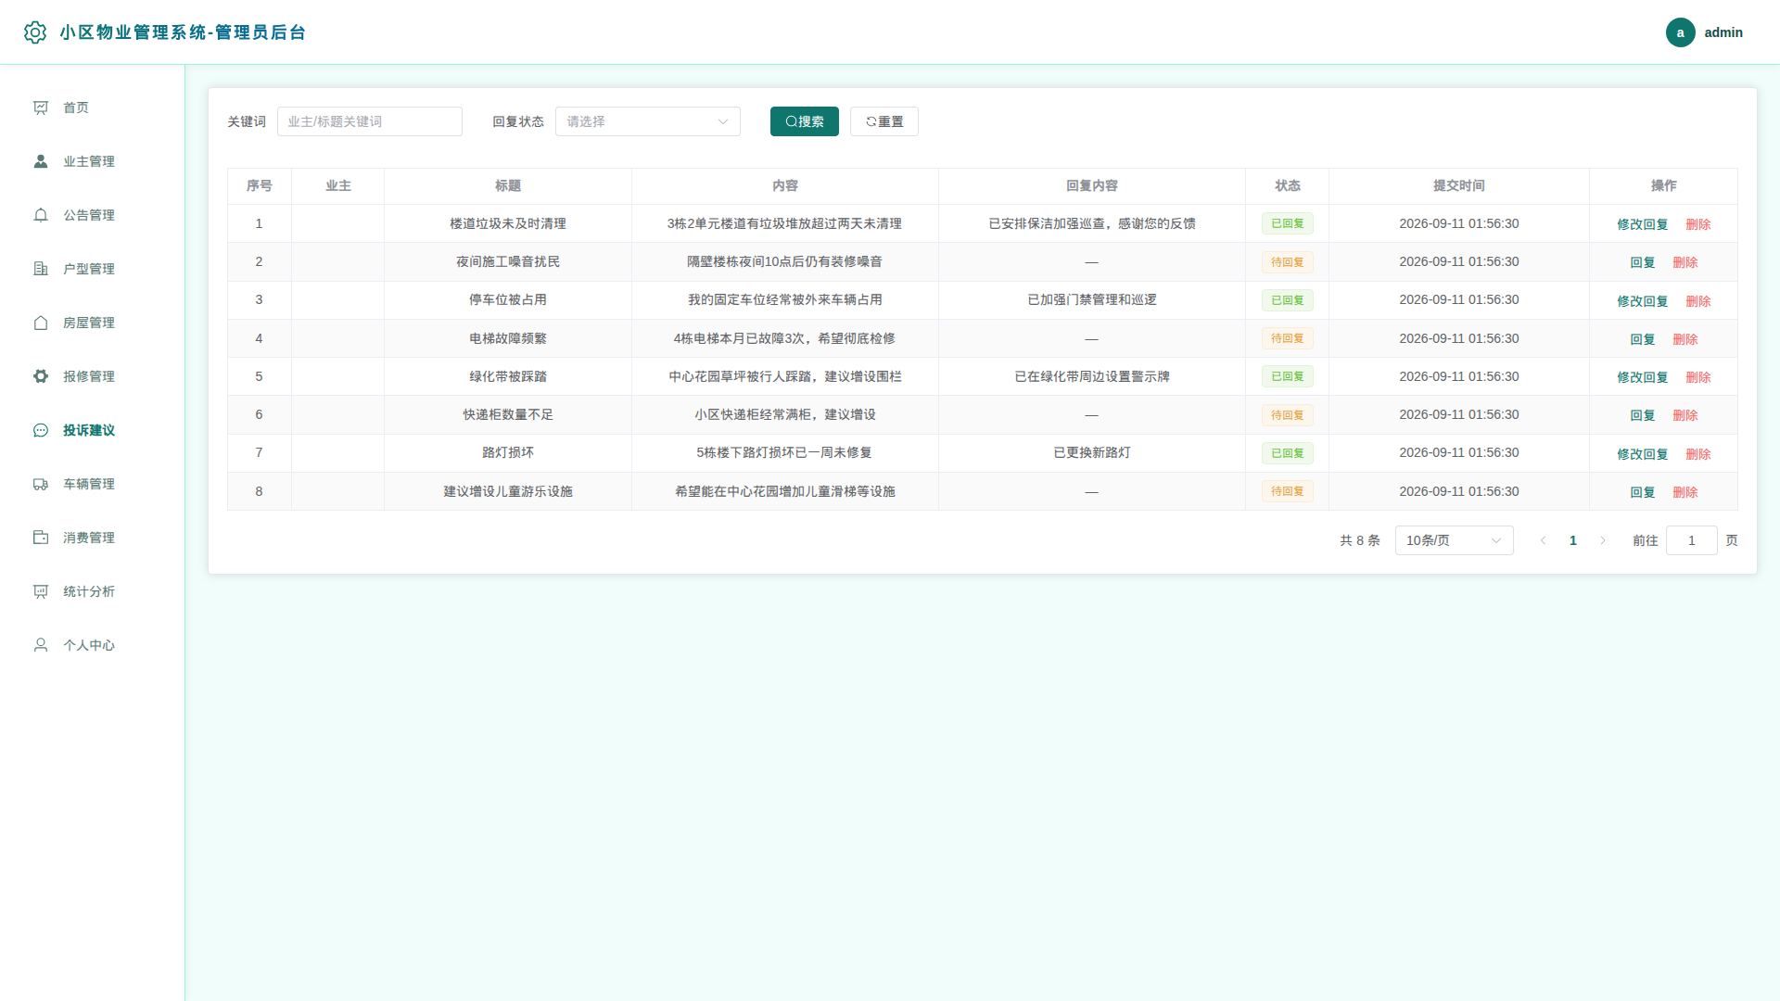Click the 统计分析 chart icon

point(41,591)
